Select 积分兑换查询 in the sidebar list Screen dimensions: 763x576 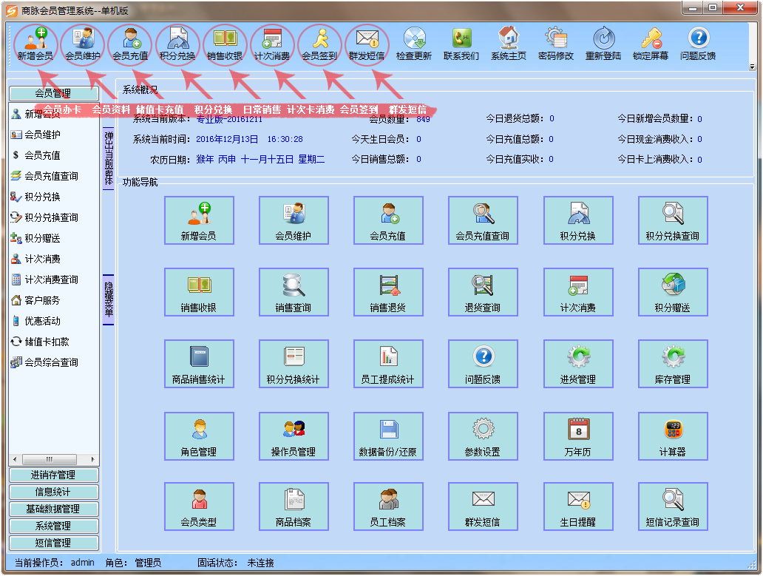pos(45,217)
